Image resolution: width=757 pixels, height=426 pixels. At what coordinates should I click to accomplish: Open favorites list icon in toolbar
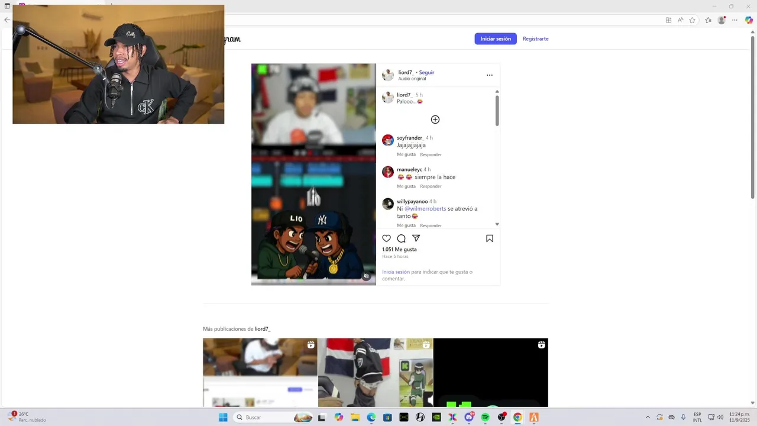tap(709, 20)
